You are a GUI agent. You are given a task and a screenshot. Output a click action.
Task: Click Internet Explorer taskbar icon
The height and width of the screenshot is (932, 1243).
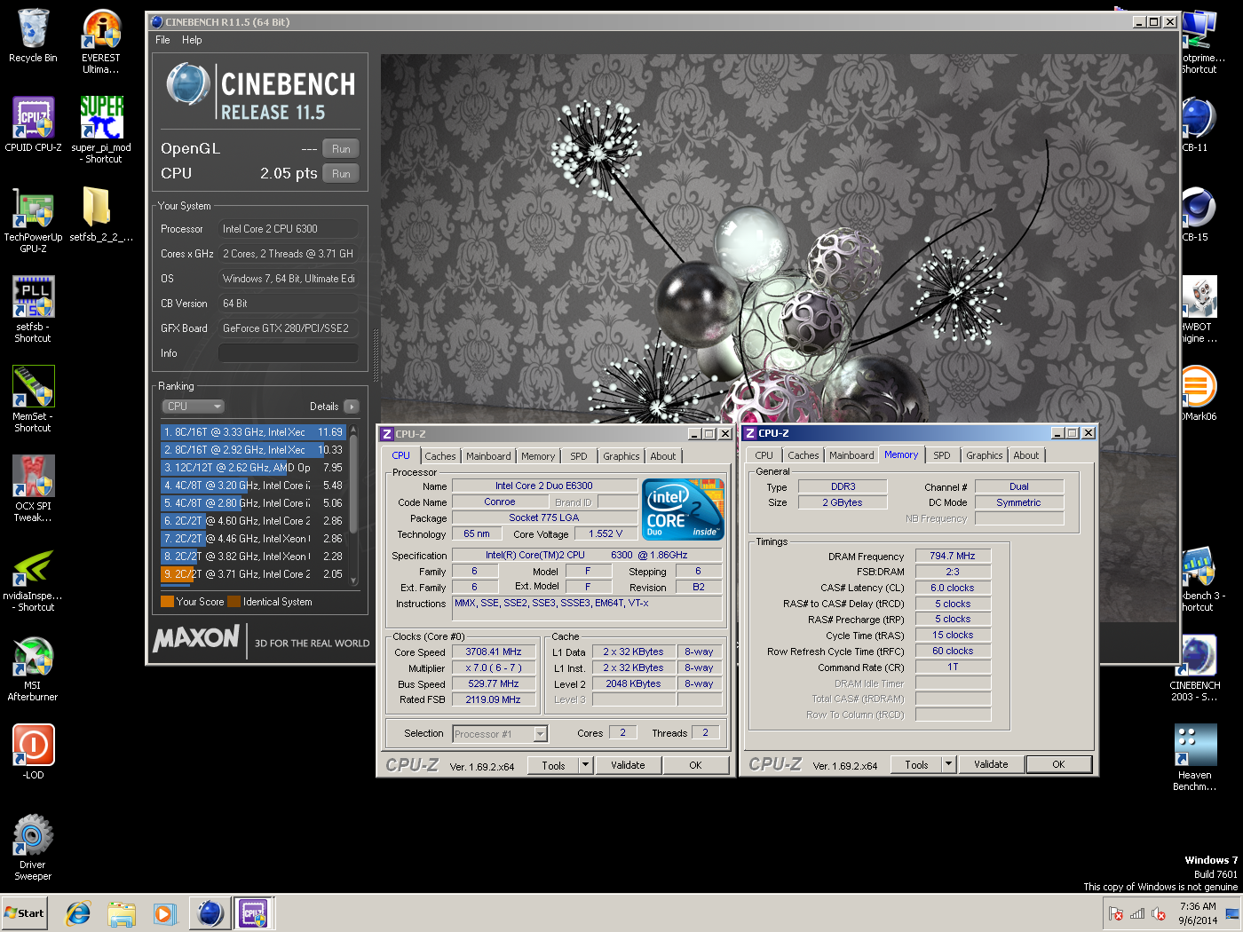pyautogui.click(x=78, y=912)
